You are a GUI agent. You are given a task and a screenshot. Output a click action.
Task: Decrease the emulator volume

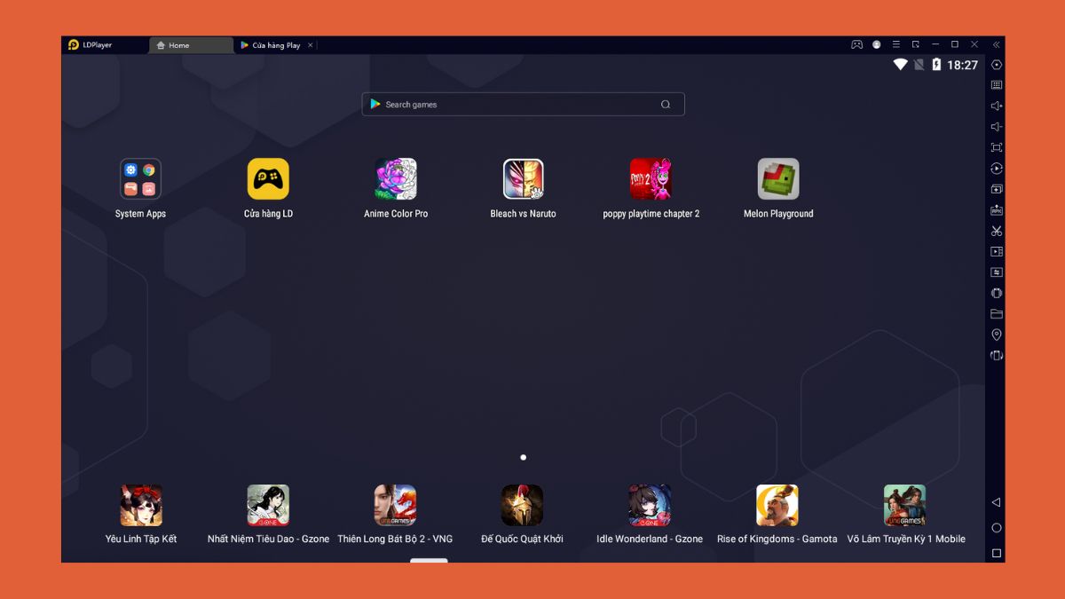click(x=996, y=126)
